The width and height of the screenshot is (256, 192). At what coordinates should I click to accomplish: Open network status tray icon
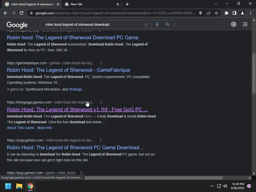pyautogui.click(x=219, y=186)
